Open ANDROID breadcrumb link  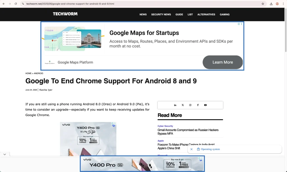pos(38,73)
